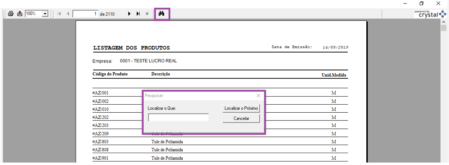
Task: Jump to last page arrow
Action: pyautogui.click(x=138, y=14)
